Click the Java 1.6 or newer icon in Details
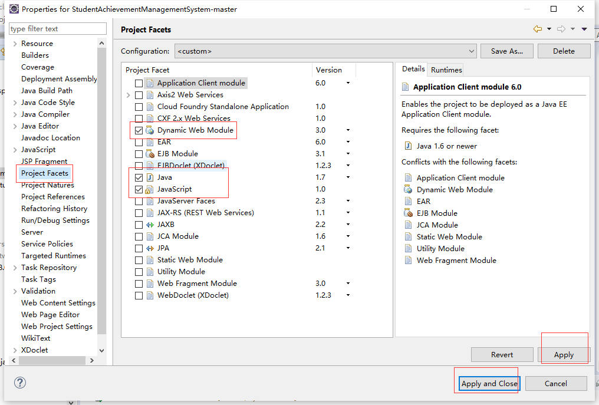Screen dimensions: 599x405 pos(409,146)
